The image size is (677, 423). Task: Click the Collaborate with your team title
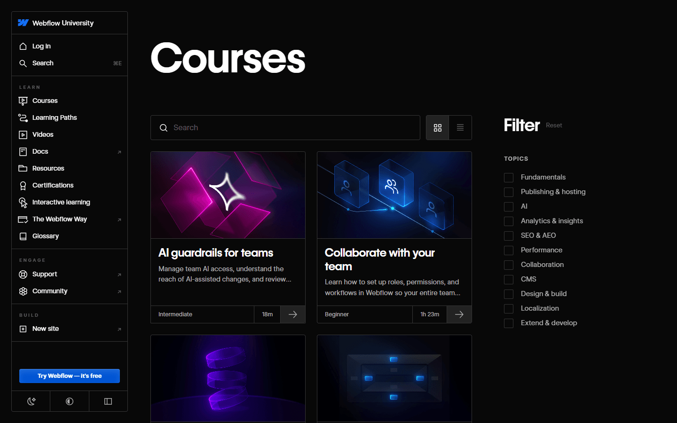(380, 259)
